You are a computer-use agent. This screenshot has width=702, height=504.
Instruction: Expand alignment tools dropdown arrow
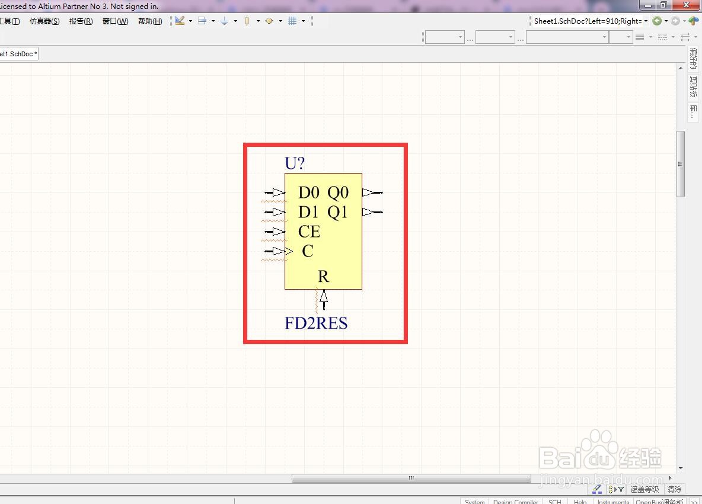coord(213,21)
